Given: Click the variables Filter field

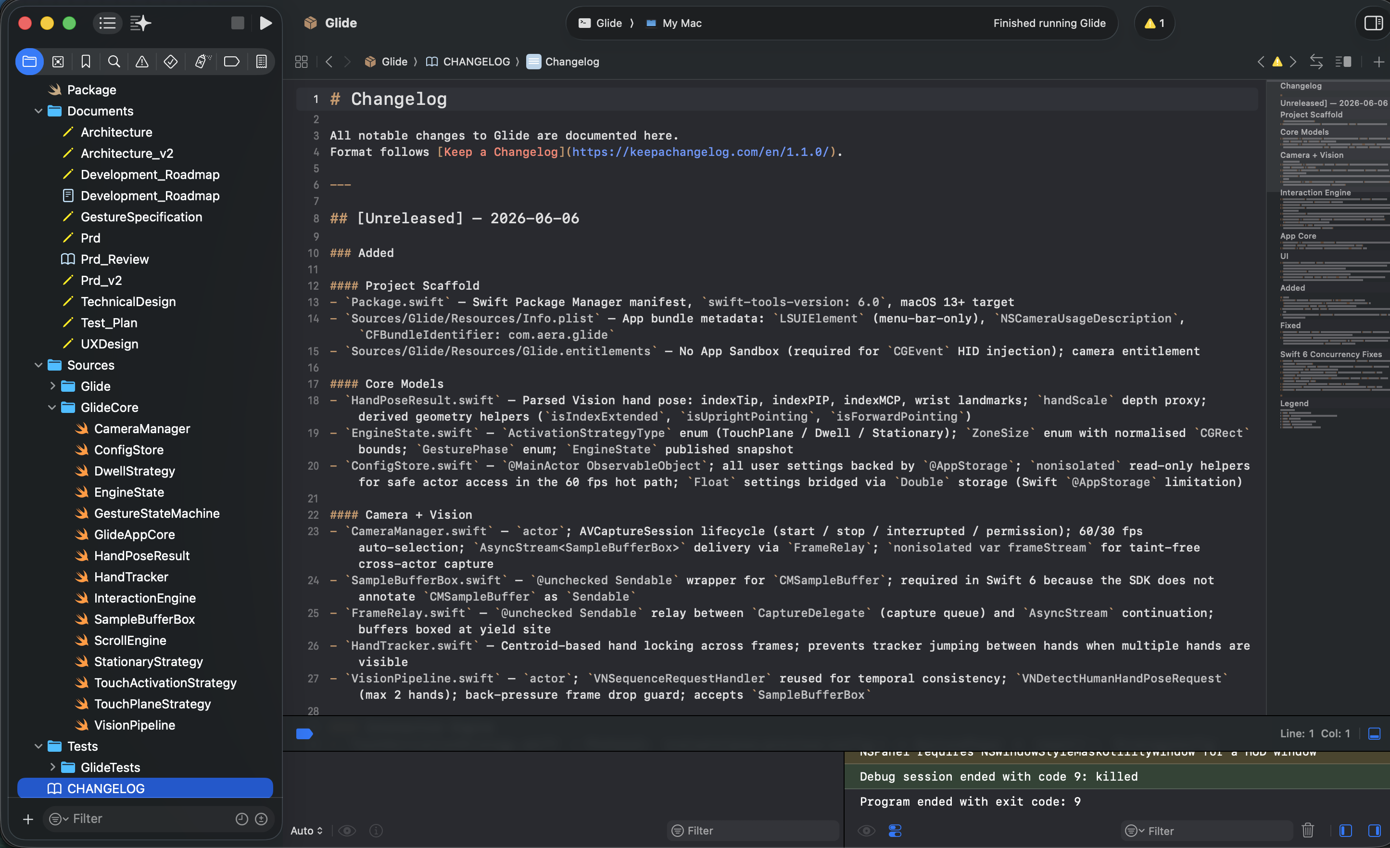Looking at the screenshot, I should click(753, 831).
